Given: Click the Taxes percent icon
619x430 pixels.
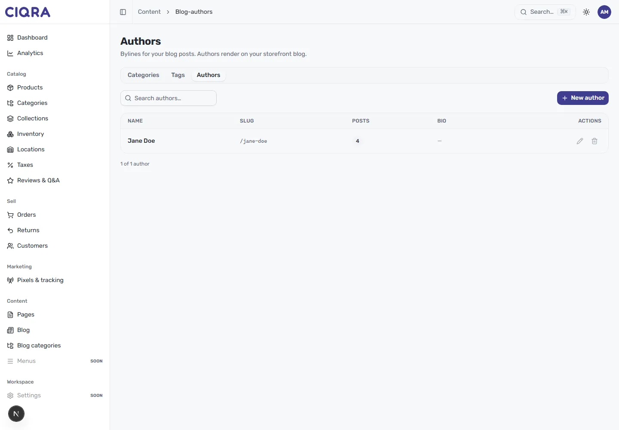Looking at the screenshot, I should click(x=10, y=165).
